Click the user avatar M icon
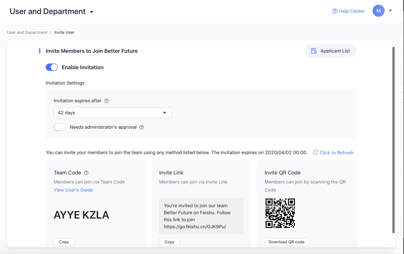 point(378,11)
